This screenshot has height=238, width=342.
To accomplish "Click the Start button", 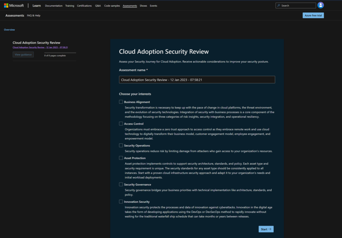I will point(266,229).
